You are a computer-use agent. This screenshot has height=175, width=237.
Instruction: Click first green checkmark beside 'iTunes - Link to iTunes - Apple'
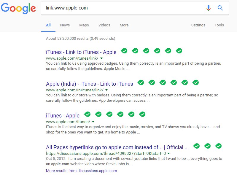pos(124,51)
